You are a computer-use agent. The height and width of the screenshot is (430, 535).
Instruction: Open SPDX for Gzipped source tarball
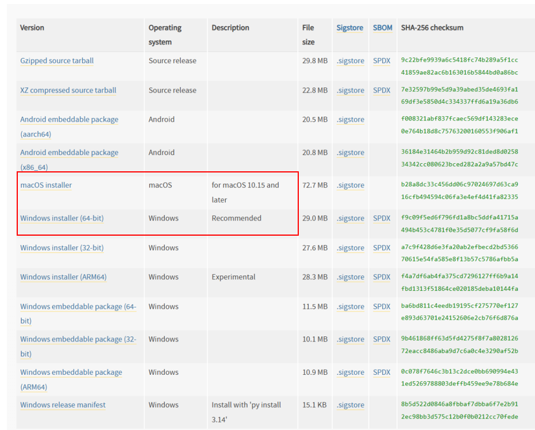pos(382,61)
